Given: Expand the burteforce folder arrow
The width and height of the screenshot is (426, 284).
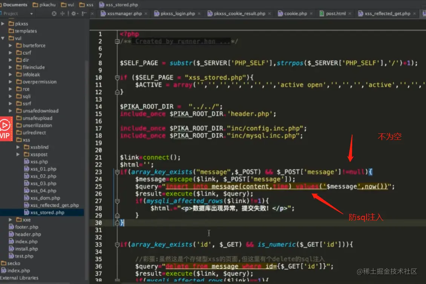Looking at the screenshot, I should click(x=10, y=46).
